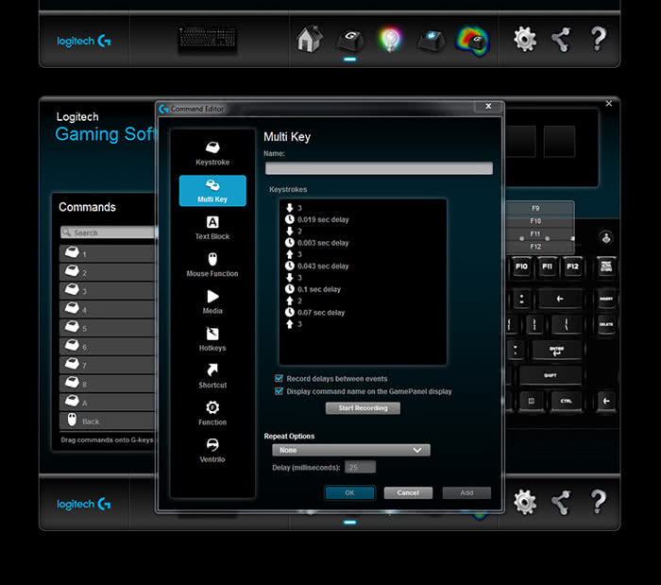Click the G-key customization icon

pyautogui.click(x=349, y=40)
